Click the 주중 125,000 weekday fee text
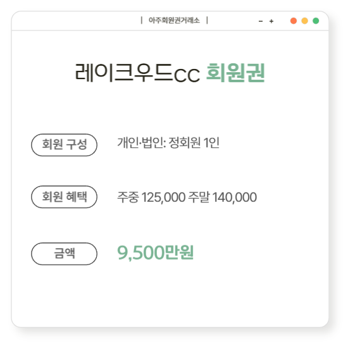The height and width of the screenshot is (348, 348). click(x=151, y=197)
